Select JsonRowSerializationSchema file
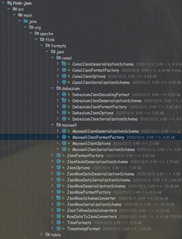This screenshot has width=182, height=239. pos(94,204)
